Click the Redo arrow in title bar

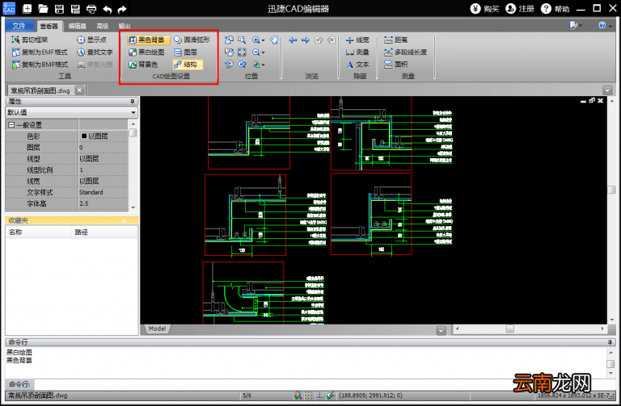[x=122, y=9]
